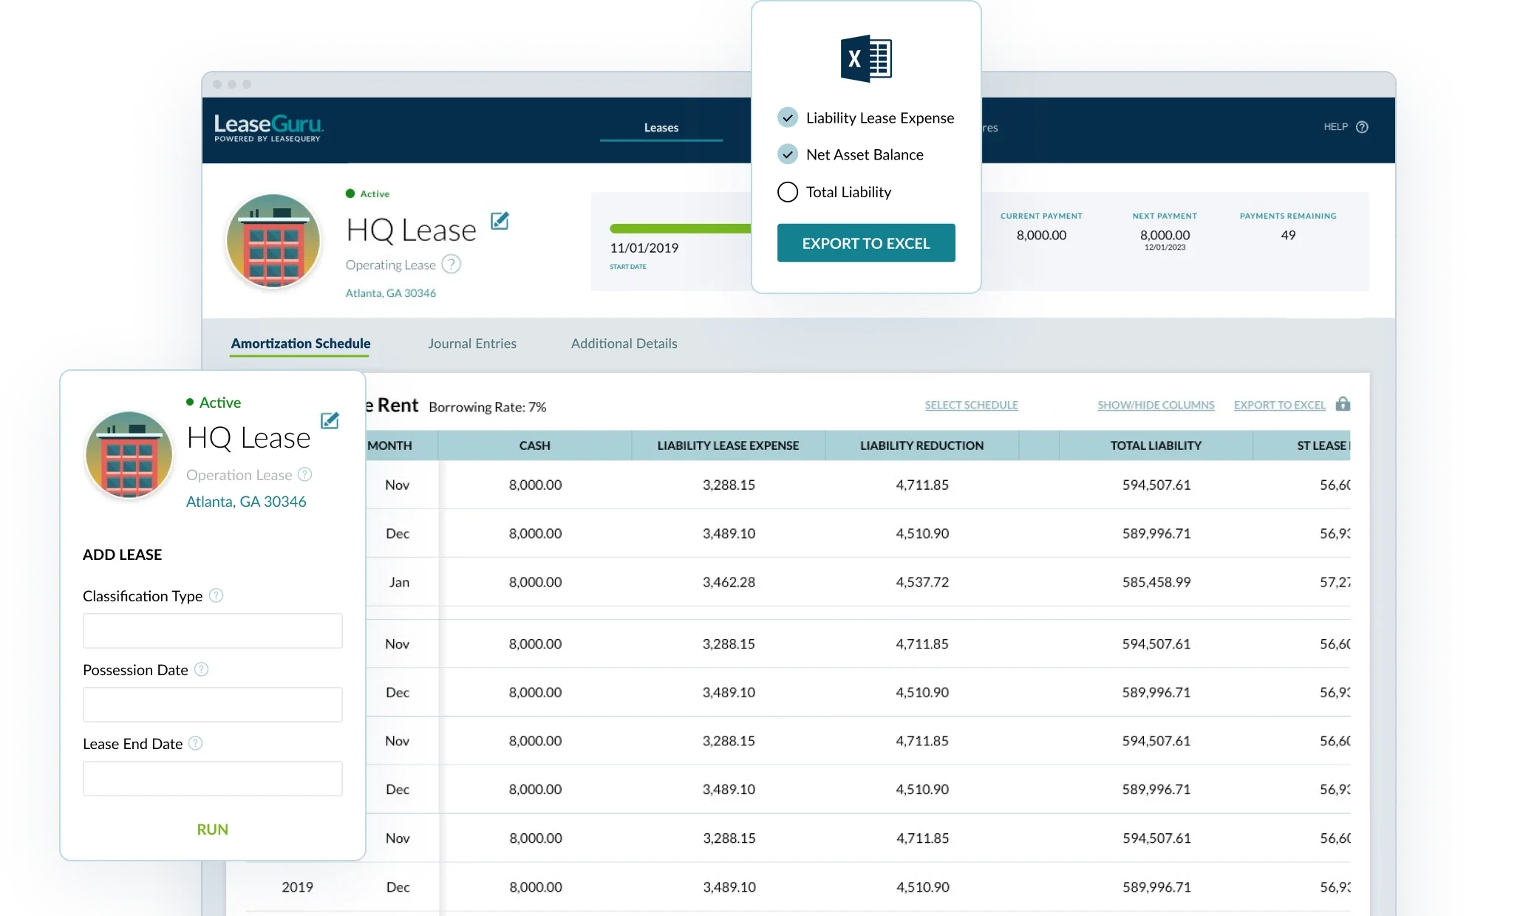The height and width of the screenshot is (916, 1537).
Task: Click the edit pencil icon next to HQ Lease
Action: [501, 220]
